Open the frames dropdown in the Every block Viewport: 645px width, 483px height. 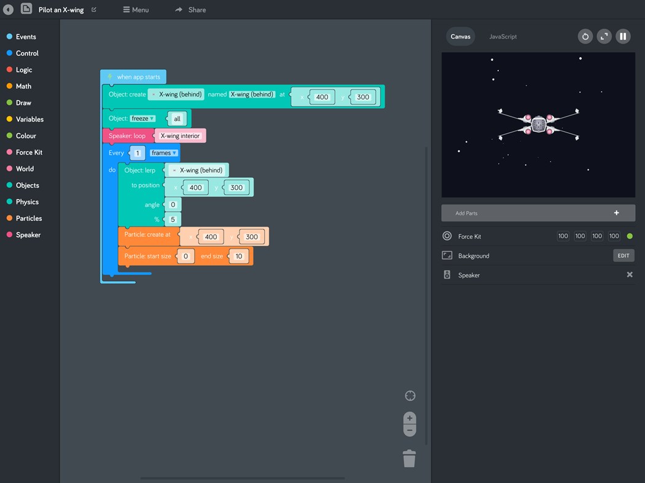click(163, 153)
